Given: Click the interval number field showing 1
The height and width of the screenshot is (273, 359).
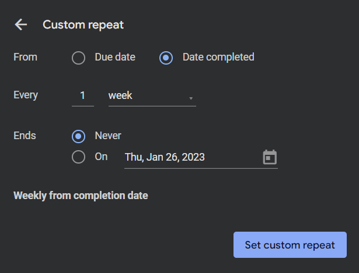Looking at the screenshot, I should point(83,96).
